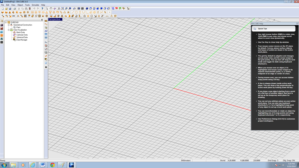Image resolution: width=299 pixels, height=168 pixels.
Task: Click the Undo arrow icon
Action: [x=34, y=8]
